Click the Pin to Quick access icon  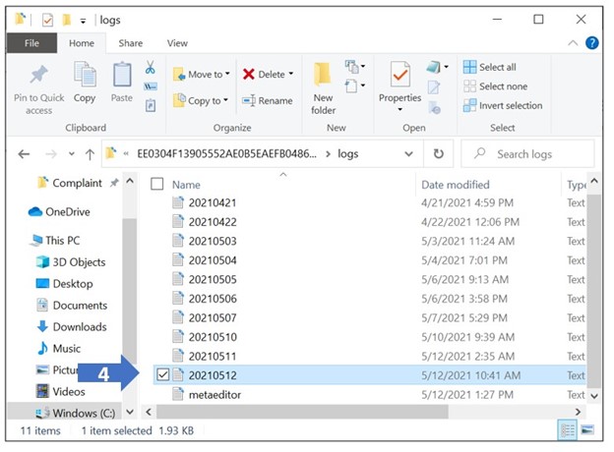38,79
